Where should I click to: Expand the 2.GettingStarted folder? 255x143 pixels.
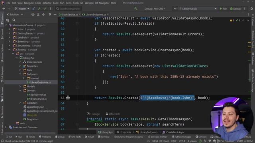[x=9, y=33]
